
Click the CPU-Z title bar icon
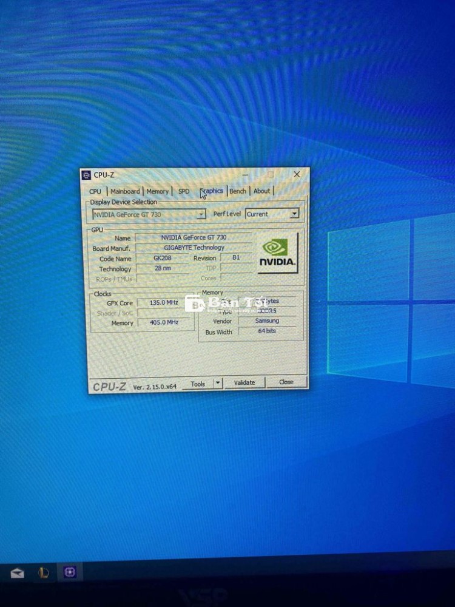click(86, 175)
